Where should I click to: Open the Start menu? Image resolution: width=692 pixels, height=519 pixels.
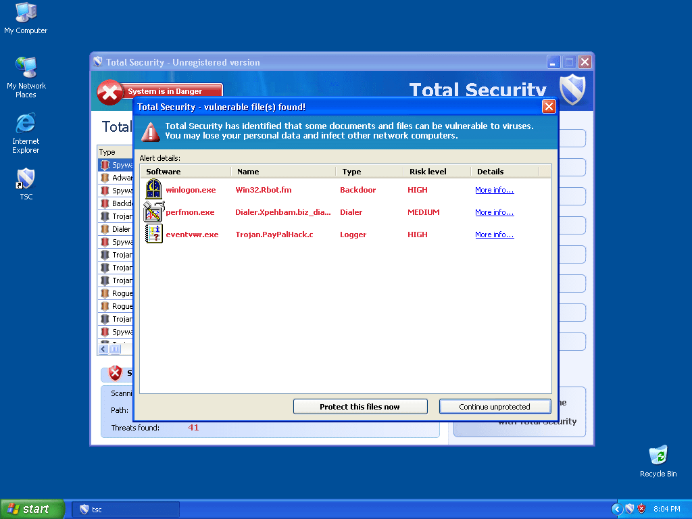[32, 509]
